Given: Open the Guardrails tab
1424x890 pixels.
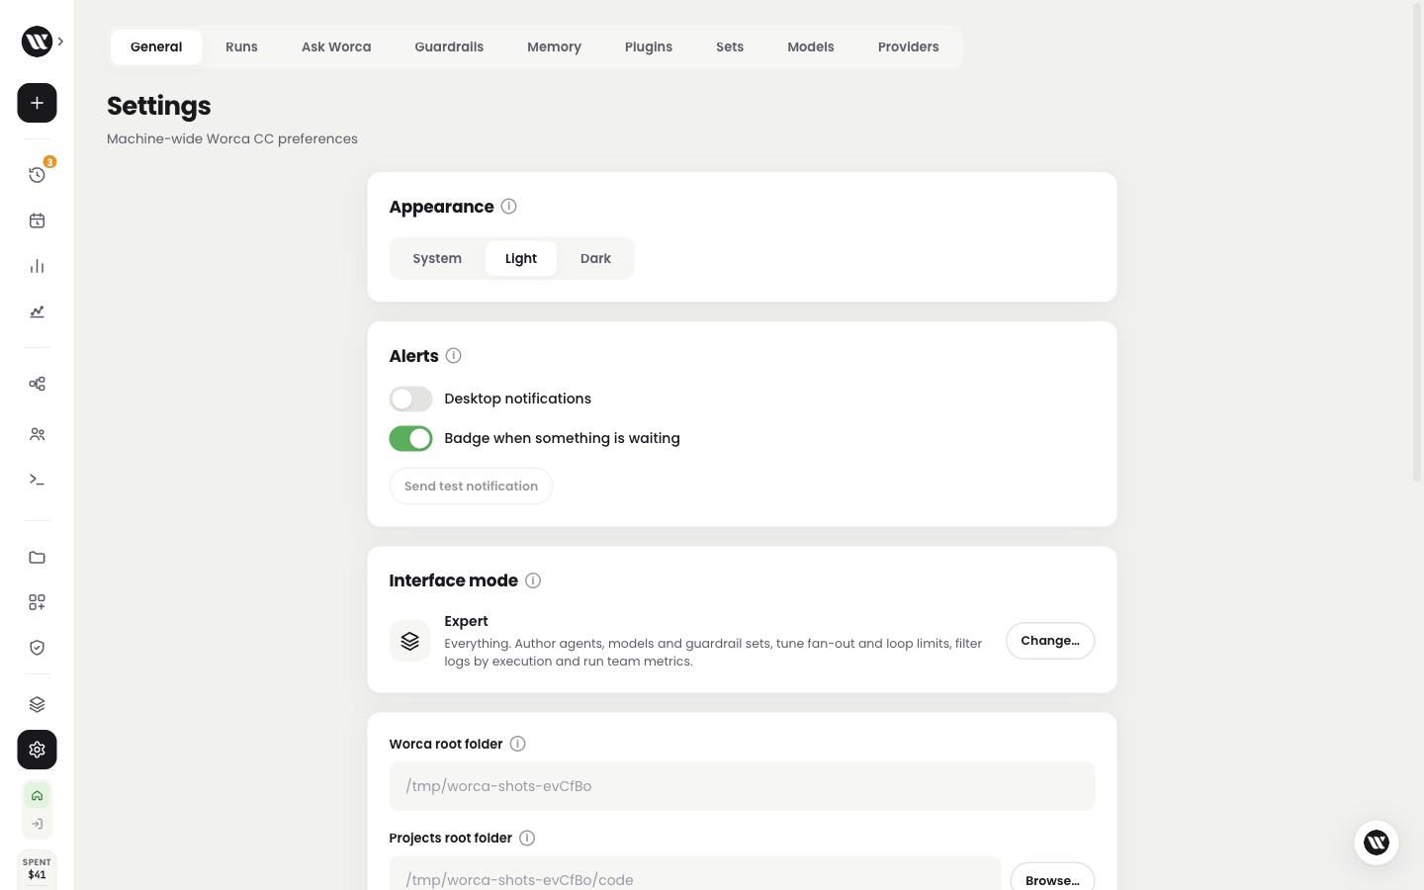Looking at the screenshot, I should (449, 46).
